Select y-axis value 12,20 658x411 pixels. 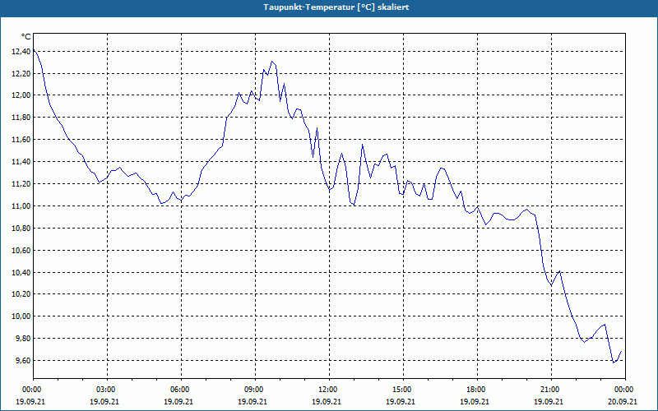[21, 74]
